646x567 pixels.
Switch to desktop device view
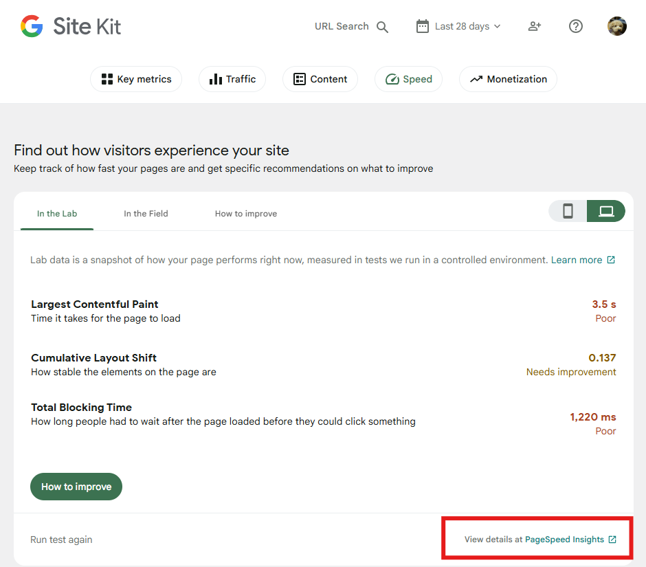[606, 211]
